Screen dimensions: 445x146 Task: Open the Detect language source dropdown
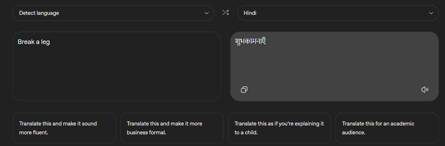pyautogui.click(x=113, y=13)
